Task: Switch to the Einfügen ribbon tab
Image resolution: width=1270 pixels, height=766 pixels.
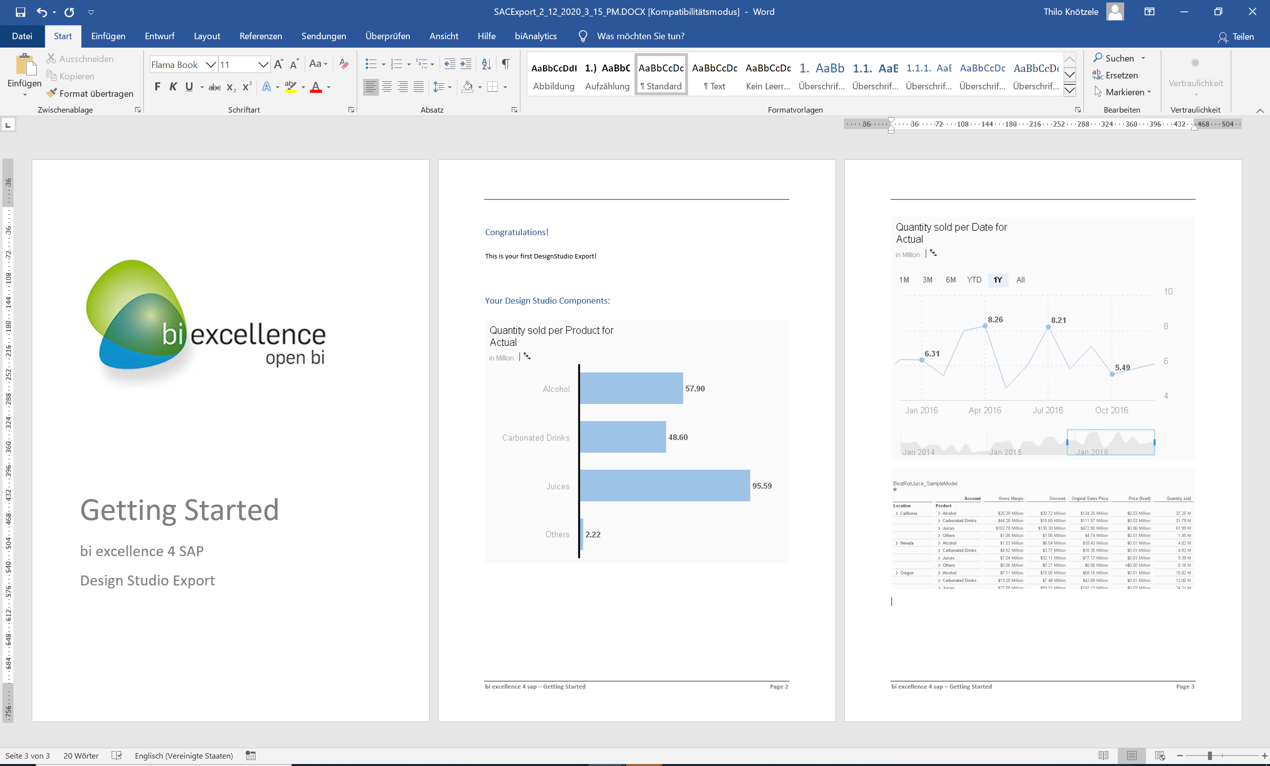Action: pyautogui.click(x=108, y=36)
